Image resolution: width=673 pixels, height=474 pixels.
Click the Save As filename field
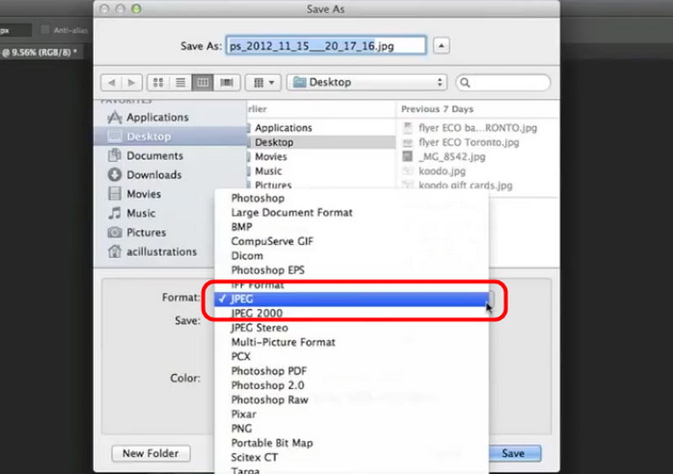pos(326,45)
